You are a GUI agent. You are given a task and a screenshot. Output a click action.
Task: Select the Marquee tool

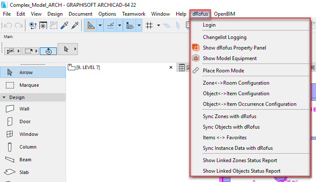tap(29, 85)
